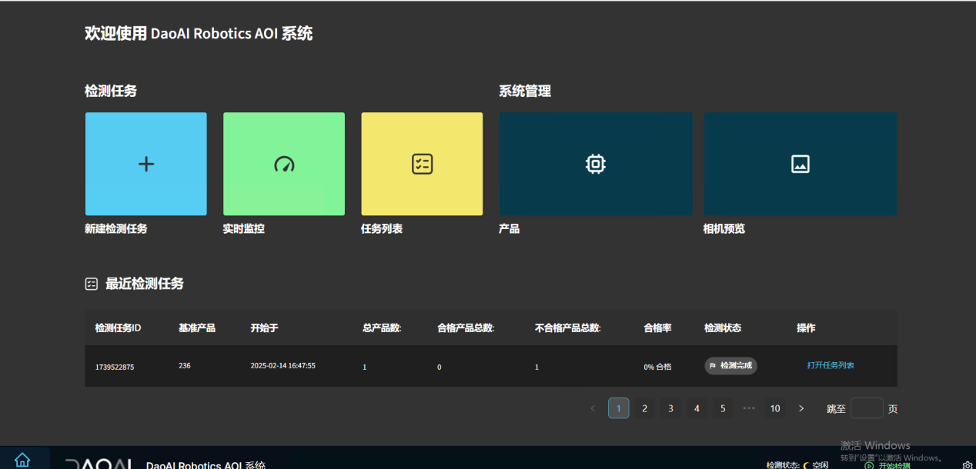Image resolution: width=976 pixels, height=469 pixels.
Task: Click the 合格产品总数 column header
Action: (x=466, y=328)
